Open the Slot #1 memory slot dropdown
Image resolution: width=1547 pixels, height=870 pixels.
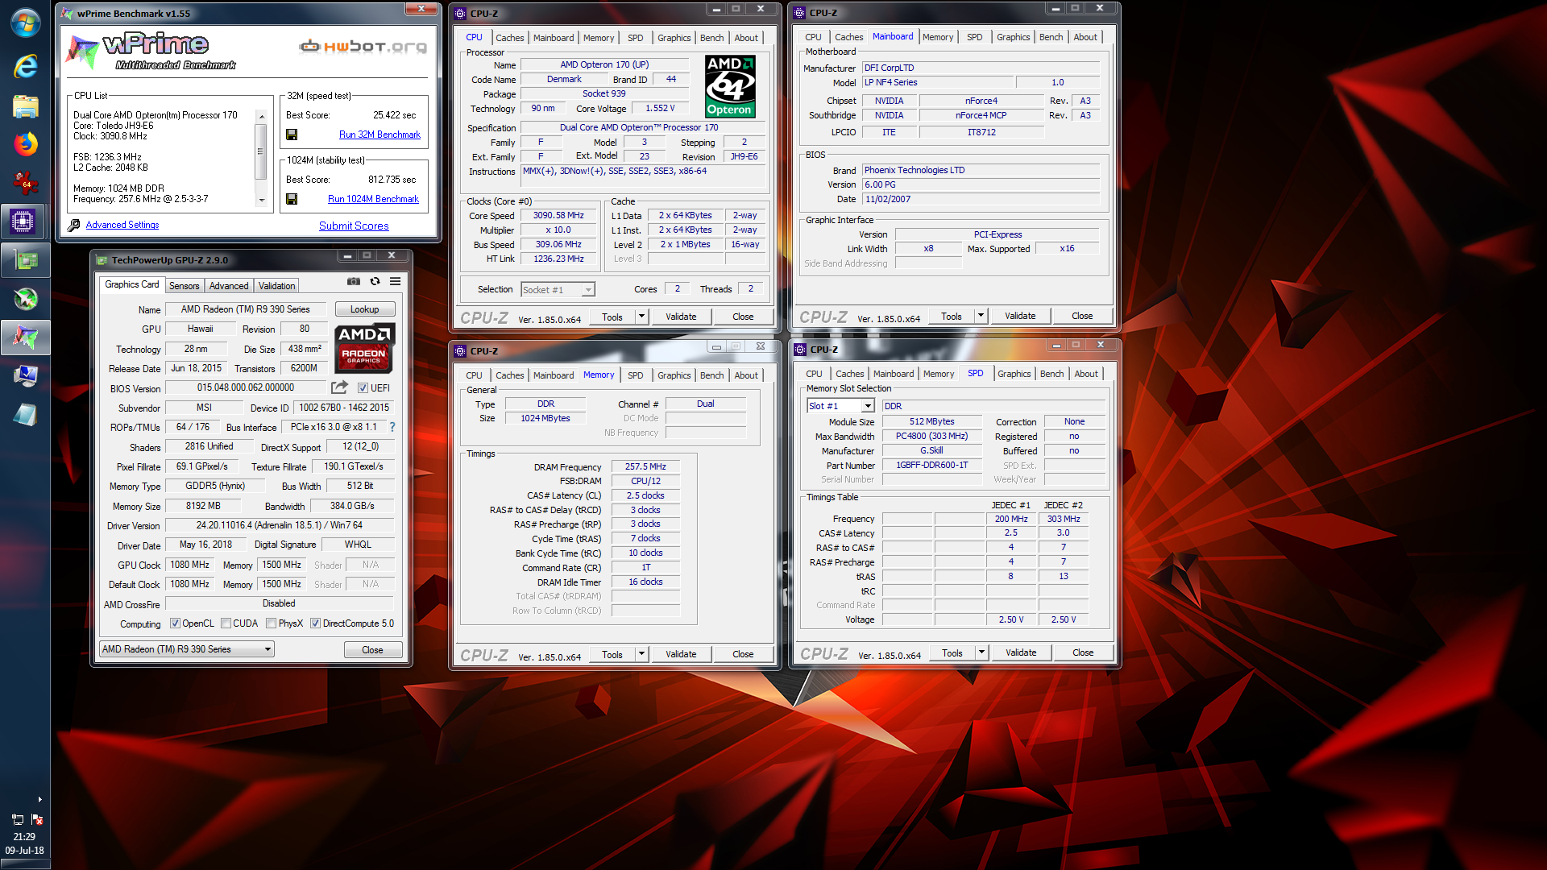[x=840, y=406]
